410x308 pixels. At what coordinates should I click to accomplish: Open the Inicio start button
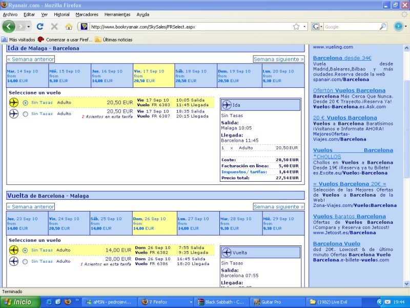[20, 302]
